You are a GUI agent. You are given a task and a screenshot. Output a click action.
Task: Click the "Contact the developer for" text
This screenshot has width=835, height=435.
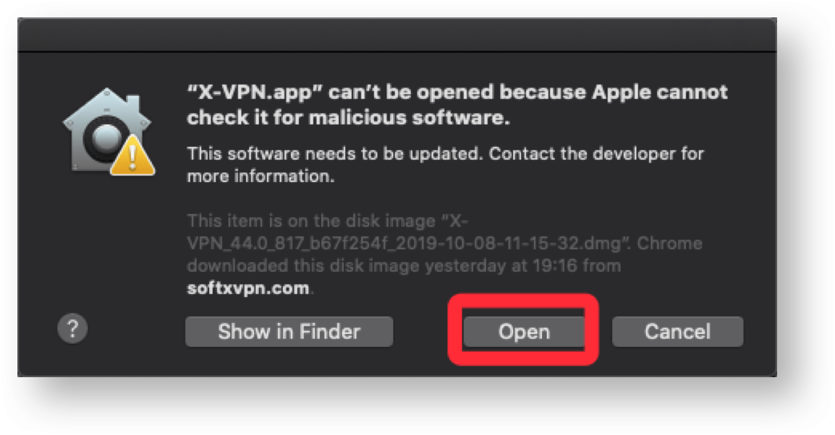[x=596, y=154]
